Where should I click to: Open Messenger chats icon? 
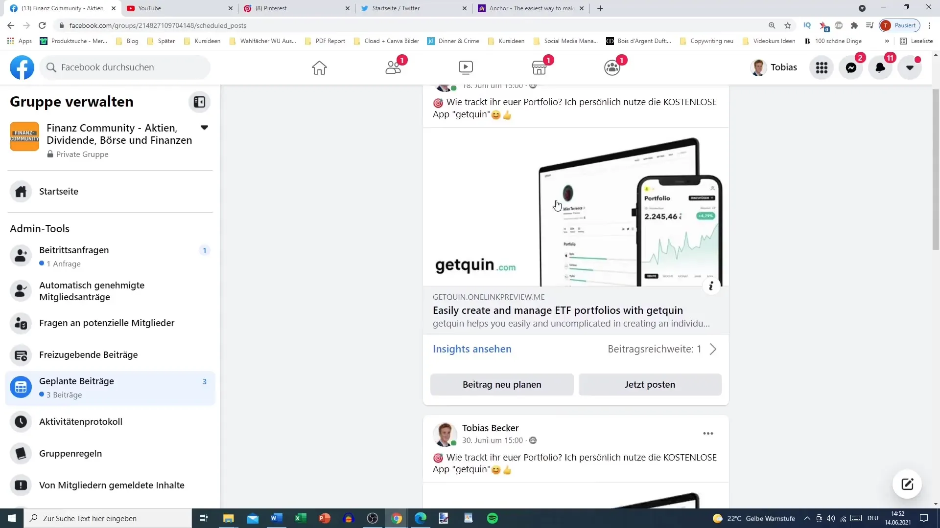(851, 67)
